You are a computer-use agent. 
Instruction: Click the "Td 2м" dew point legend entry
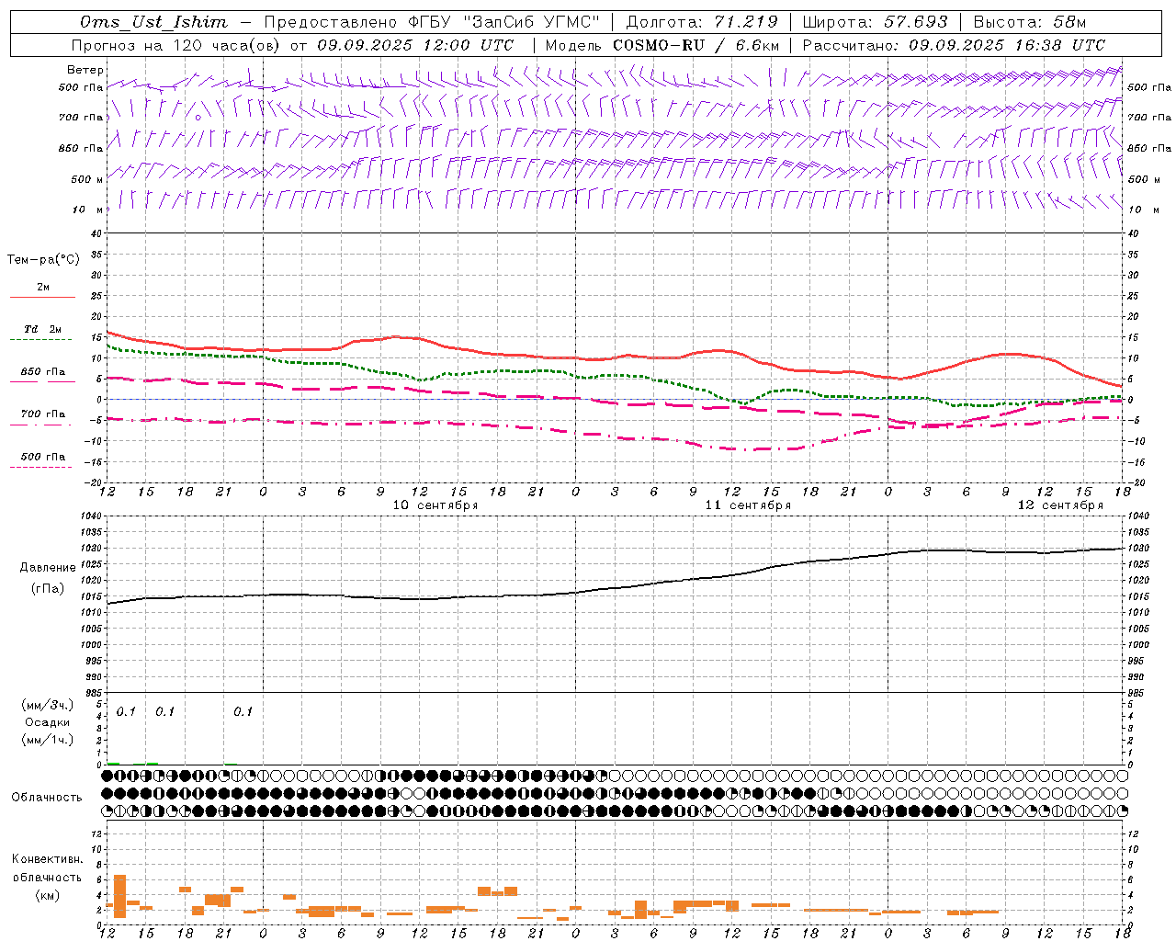click(43, 329)
